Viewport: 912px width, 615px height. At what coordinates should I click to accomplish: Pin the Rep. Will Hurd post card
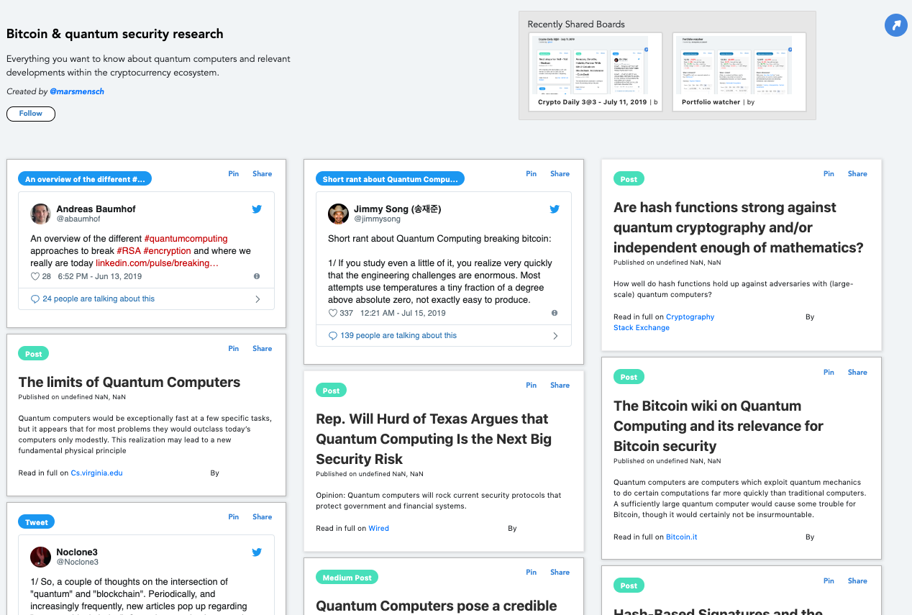tap(532, 386)
